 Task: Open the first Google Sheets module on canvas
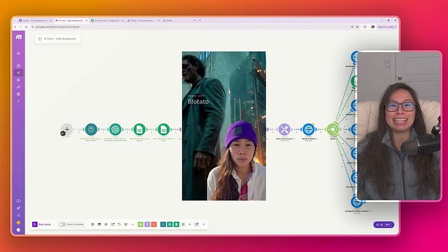click(x=140, y=129)
